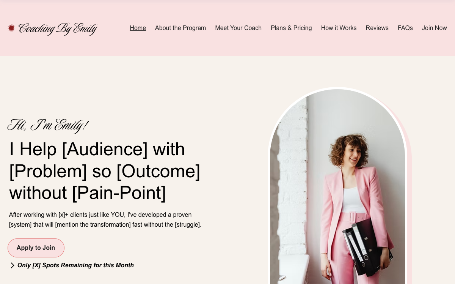Click the Apply to Join button
Image resolution: width=455 pixels, height=284 pixels.
pos(36,248)
